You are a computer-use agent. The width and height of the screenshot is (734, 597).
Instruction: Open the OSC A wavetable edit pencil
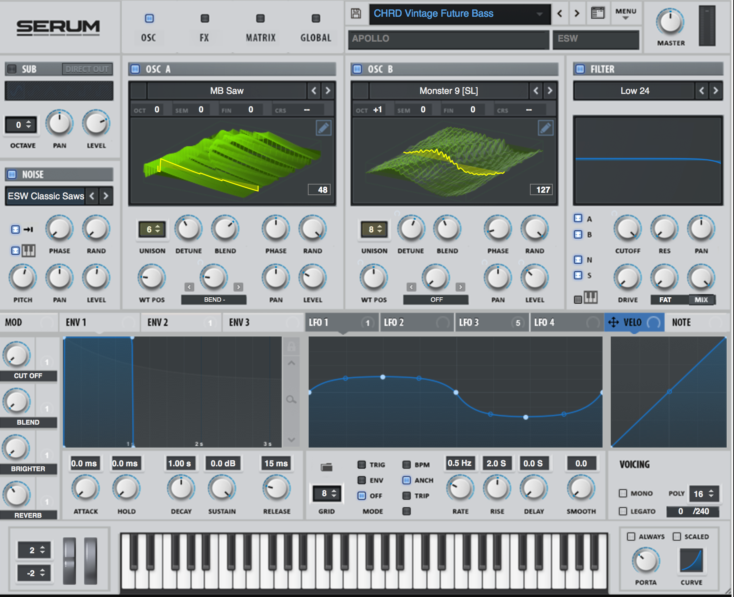click(x=323, y=128)
